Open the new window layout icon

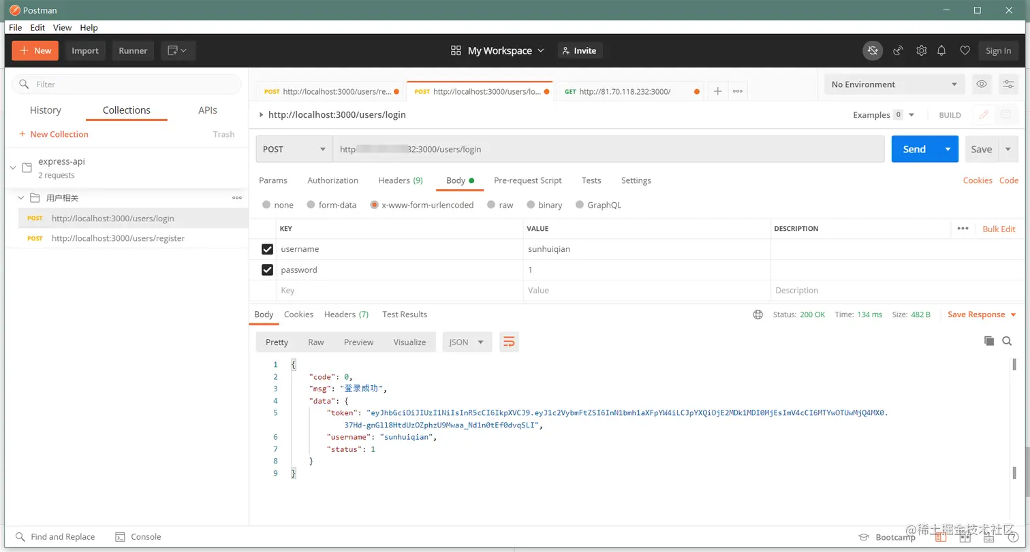point(178,50)
